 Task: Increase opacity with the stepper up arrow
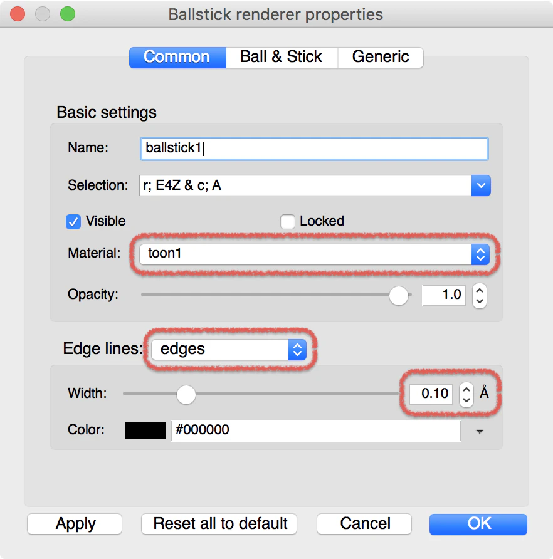click(x=480, y=291)
